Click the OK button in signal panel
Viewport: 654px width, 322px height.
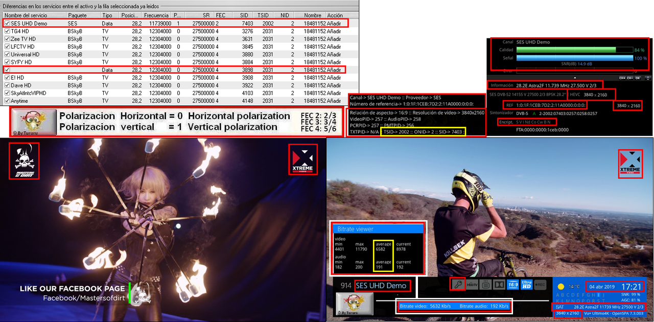click(x=637, y=78)
